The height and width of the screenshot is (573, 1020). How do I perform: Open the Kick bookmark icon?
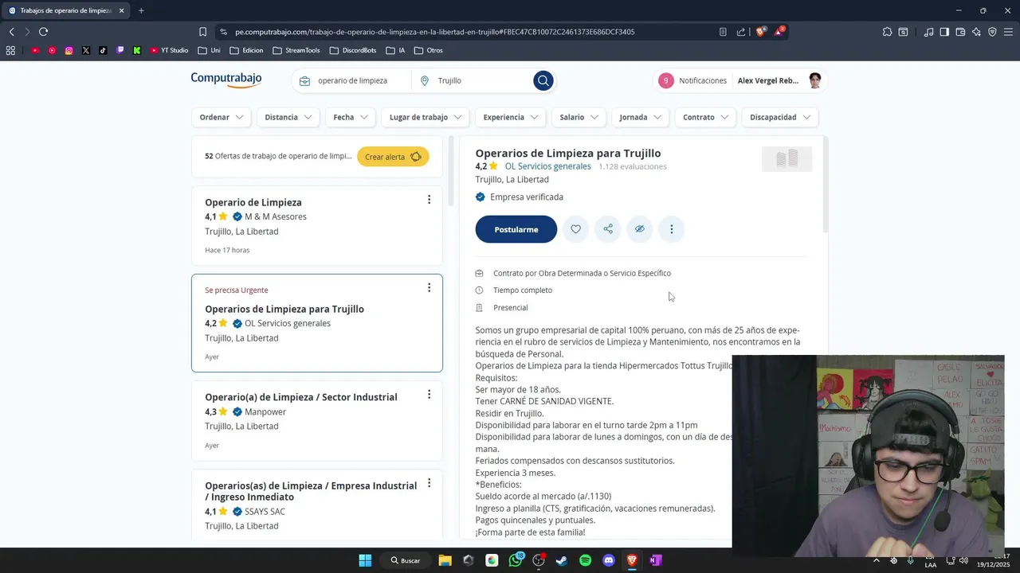[x=137, y=50]
